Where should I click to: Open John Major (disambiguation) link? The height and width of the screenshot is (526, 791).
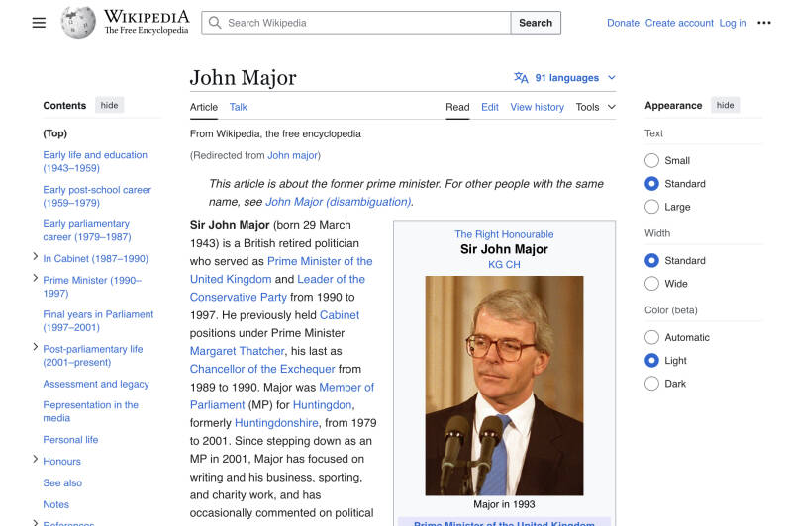[x=338, y=202]
